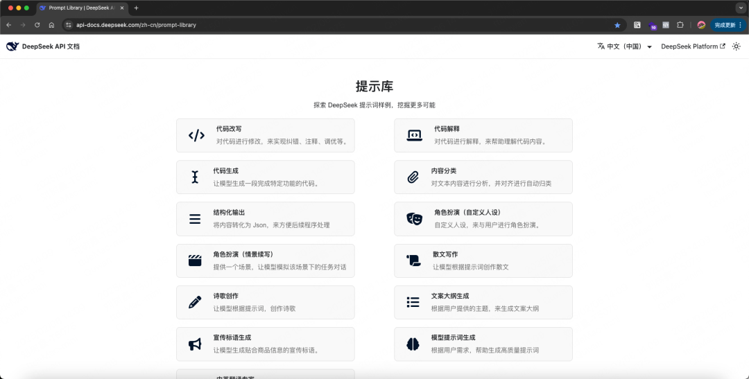749x379 pixels.
Task: Click the scroll icon for 散文写作
Action: 413,261
